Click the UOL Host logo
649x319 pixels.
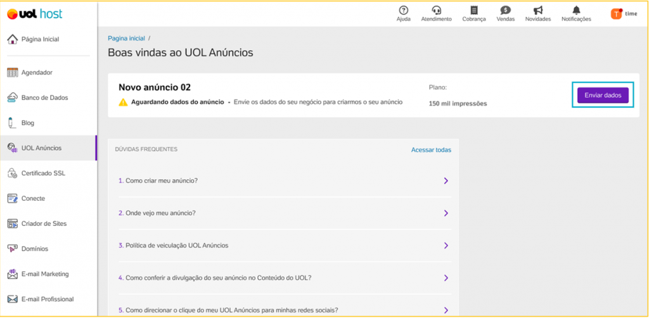pyautogui.click(x=35, y=14)
